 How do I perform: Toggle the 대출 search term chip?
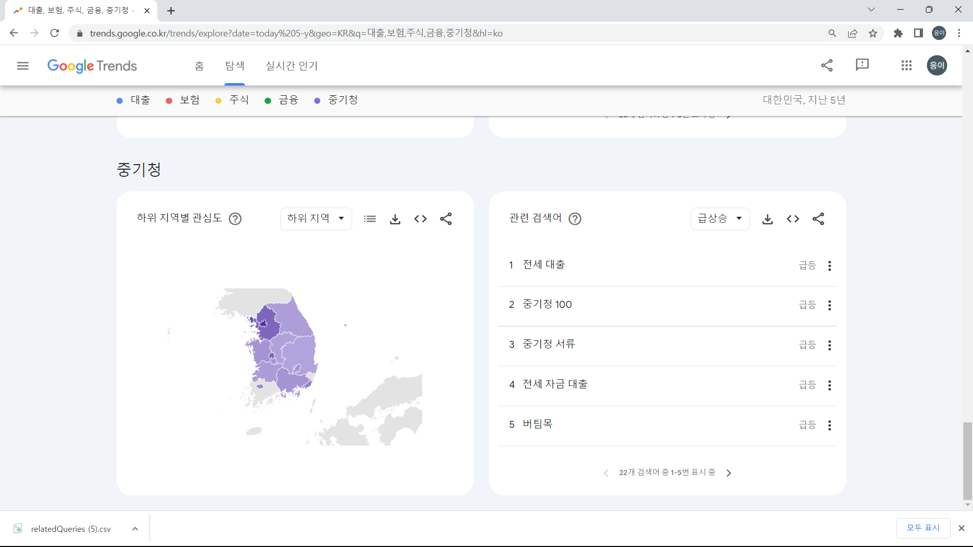point(133,100)
